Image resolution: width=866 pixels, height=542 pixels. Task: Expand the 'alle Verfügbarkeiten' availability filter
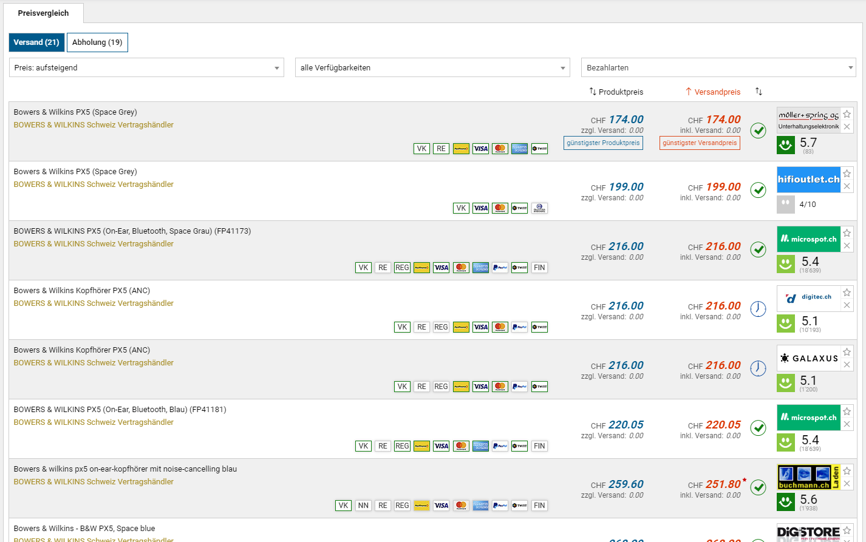[432, 67]
